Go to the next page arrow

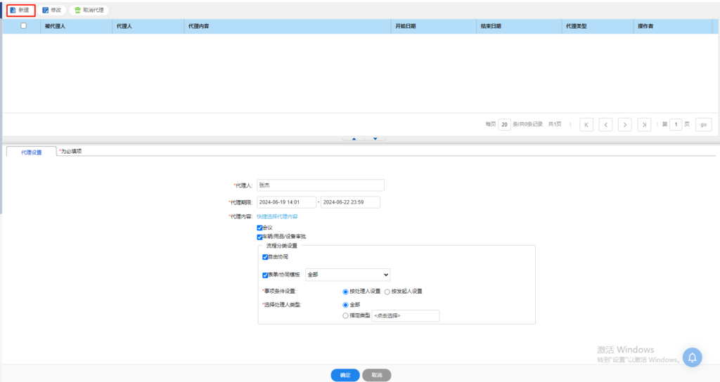(x=624, y=124)
